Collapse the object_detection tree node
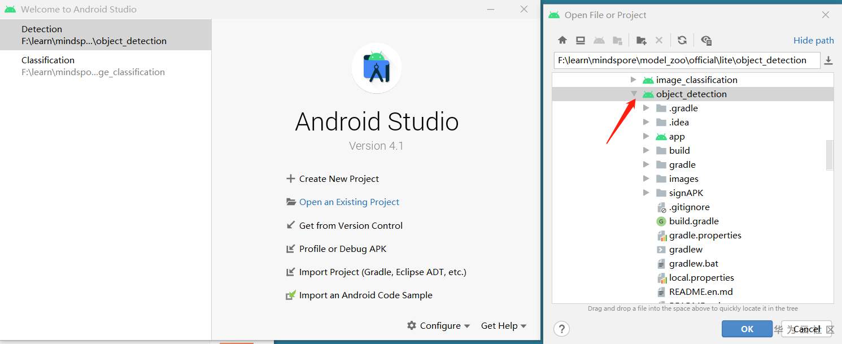Image resolution: width=842 pixels, height=344 pixels. [634, 94]
